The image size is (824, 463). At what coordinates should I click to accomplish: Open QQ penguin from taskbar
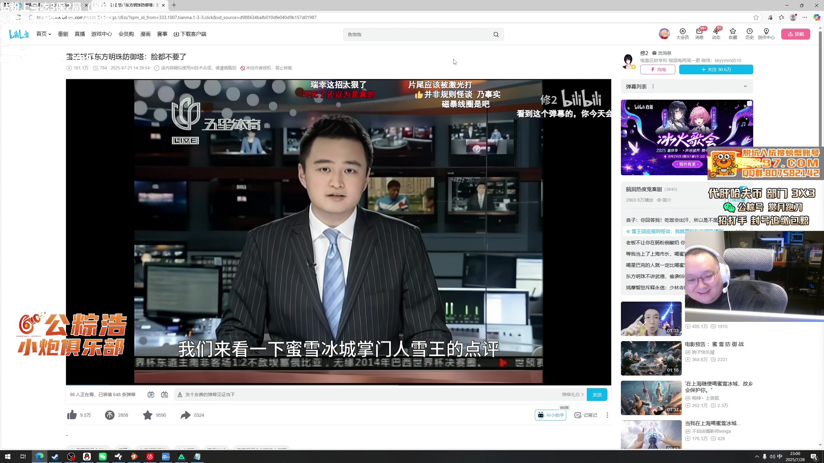[87, 457]
